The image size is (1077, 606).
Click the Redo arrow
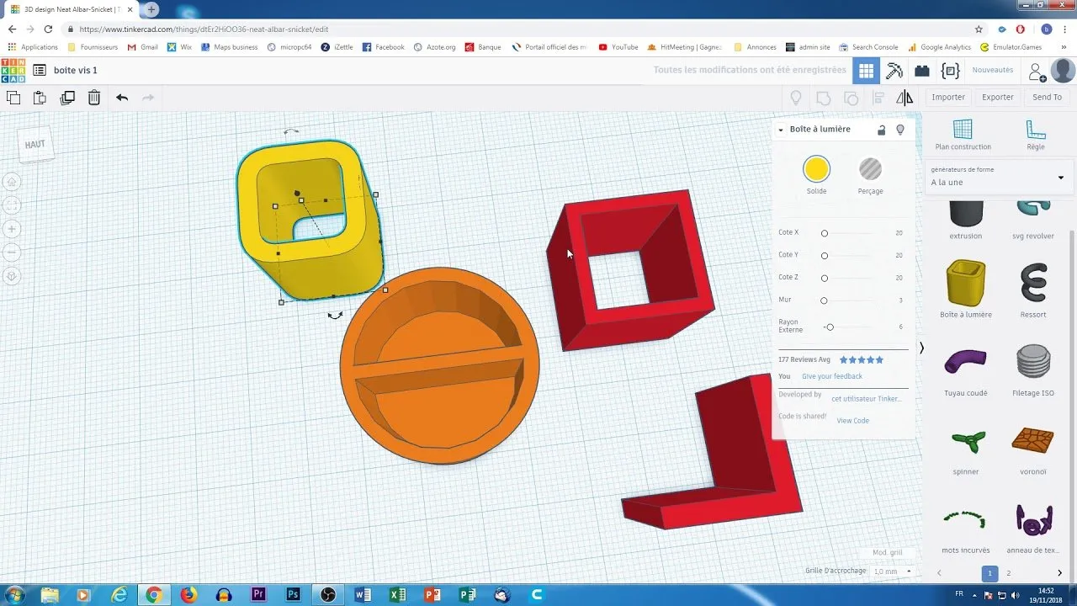click(148, 98)
